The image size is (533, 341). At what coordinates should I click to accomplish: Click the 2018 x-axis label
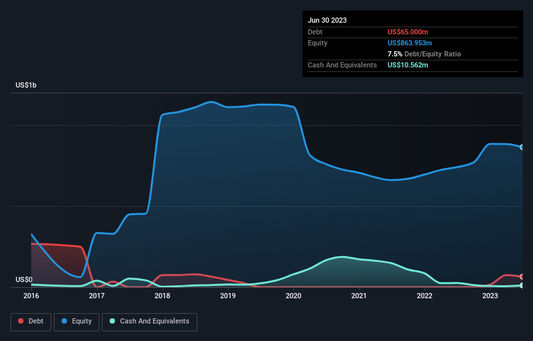pyautogui.click(x=162, y=296)
